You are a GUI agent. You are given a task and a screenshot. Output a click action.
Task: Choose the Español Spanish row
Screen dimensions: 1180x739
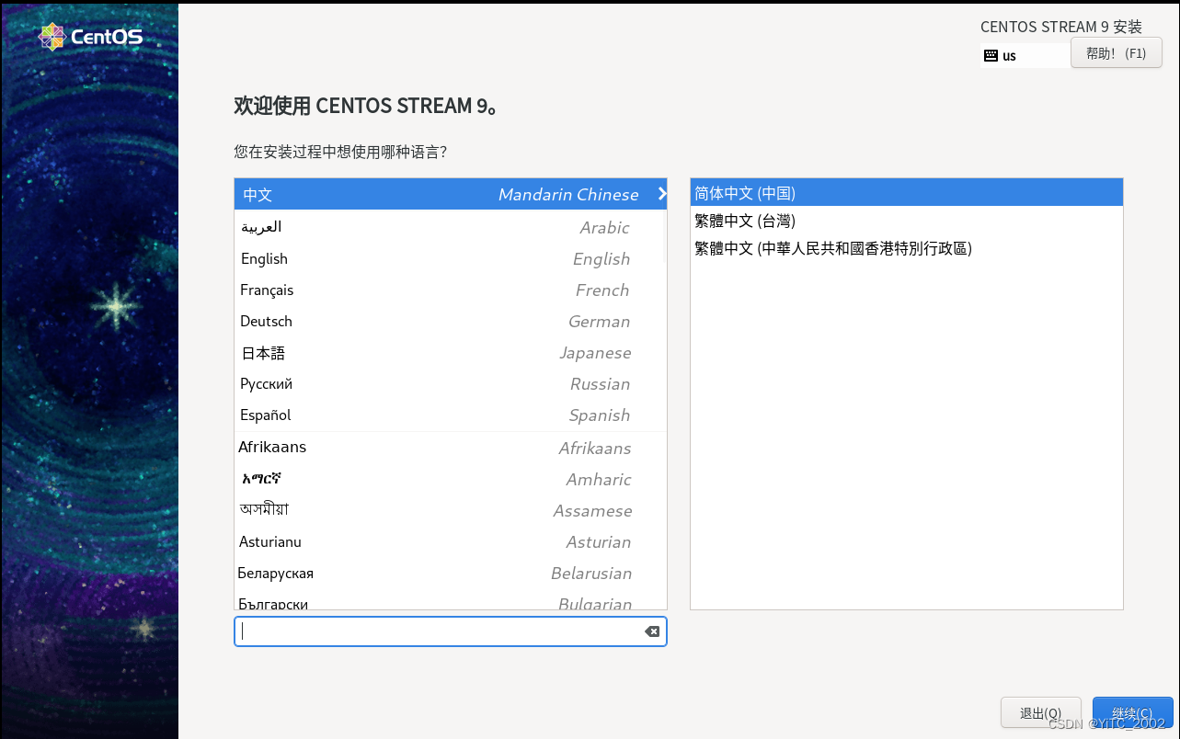(451, 415)
